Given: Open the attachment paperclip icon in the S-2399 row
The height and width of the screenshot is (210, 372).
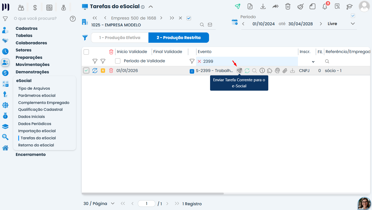Looking at the screenshot, I should (x=285, y=70).
